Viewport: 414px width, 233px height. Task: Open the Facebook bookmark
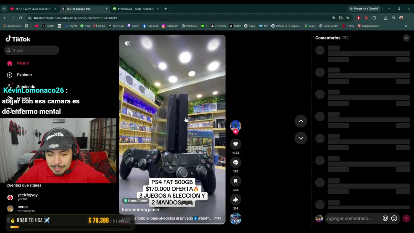click(x=150, y=26)
